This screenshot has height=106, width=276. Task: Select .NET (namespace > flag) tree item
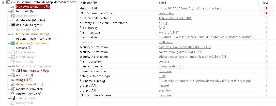(x=32, y=71)
